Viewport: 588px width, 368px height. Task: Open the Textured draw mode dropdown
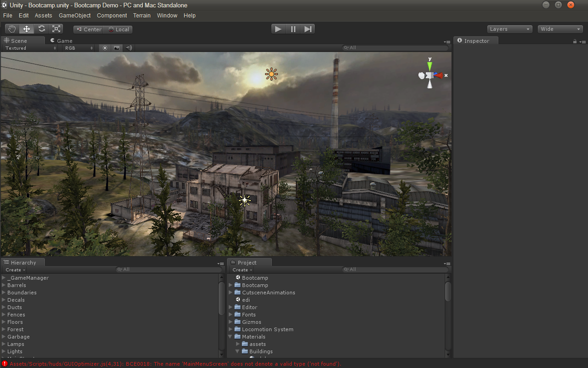[x=31, y=48]
